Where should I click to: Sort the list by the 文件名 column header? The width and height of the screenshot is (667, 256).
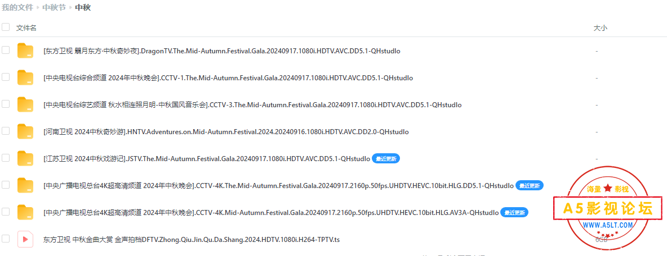point(26,28)
